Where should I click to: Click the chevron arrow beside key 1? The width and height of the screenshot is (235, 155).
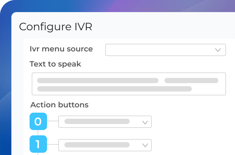pos(144,145)
